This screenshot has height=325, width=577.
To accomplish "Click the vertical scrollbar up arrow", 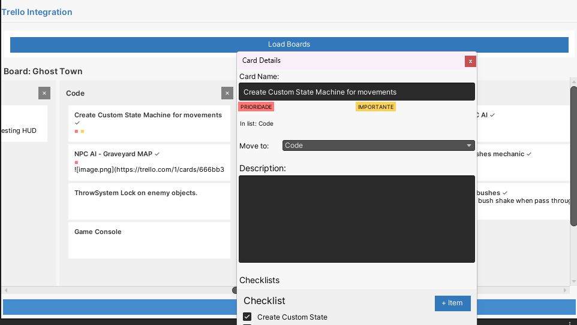I will [x=573, y=81].
